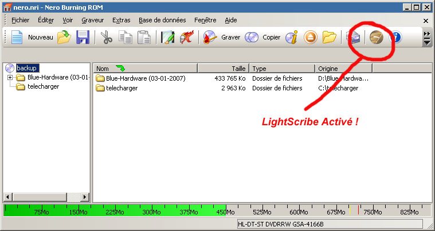Click the green disc capacity bar

[115, 210]
